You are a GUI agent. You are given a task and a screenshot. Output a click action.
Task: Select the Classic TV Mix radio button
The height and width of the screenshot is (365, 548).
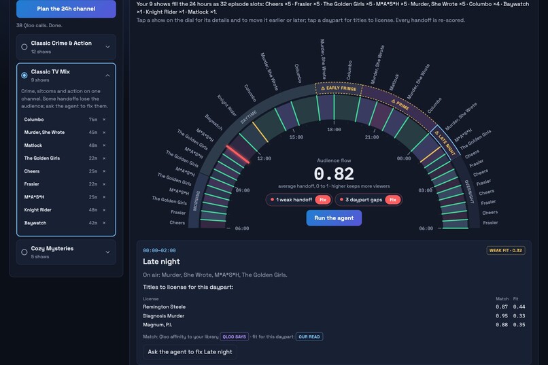pyautogui.click(x=24, y=75)
